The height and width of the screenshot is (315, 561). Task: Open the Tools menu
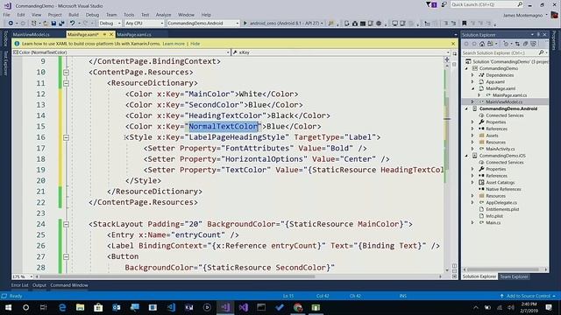tap(129, 15)
